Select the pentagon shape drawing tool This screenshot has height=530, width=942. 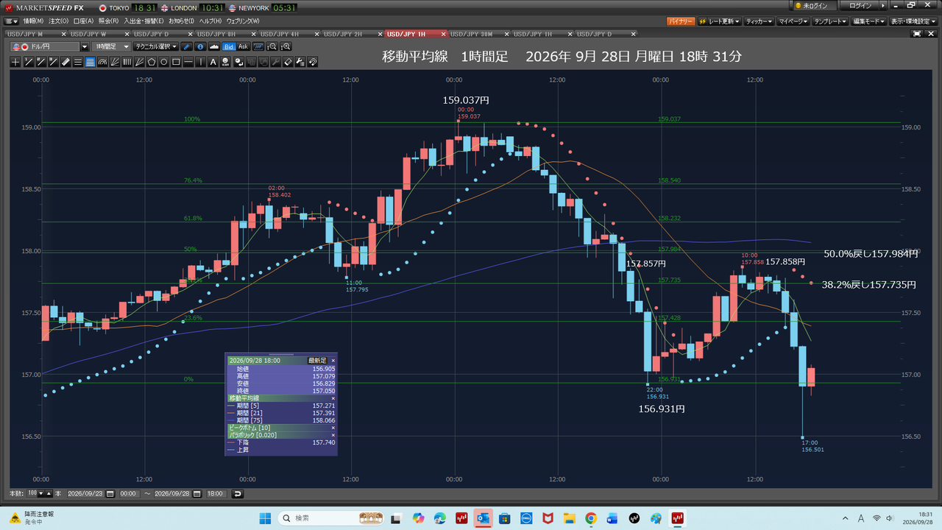click(x=152, y=63)
